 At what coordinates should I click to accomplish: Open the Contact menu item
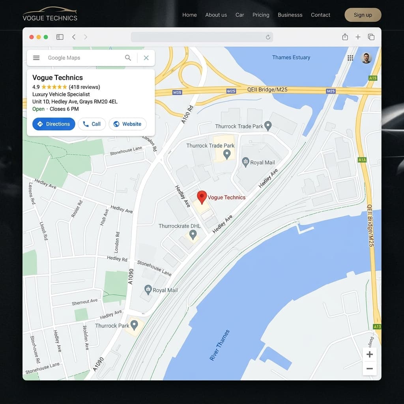[x=320, y=15]
